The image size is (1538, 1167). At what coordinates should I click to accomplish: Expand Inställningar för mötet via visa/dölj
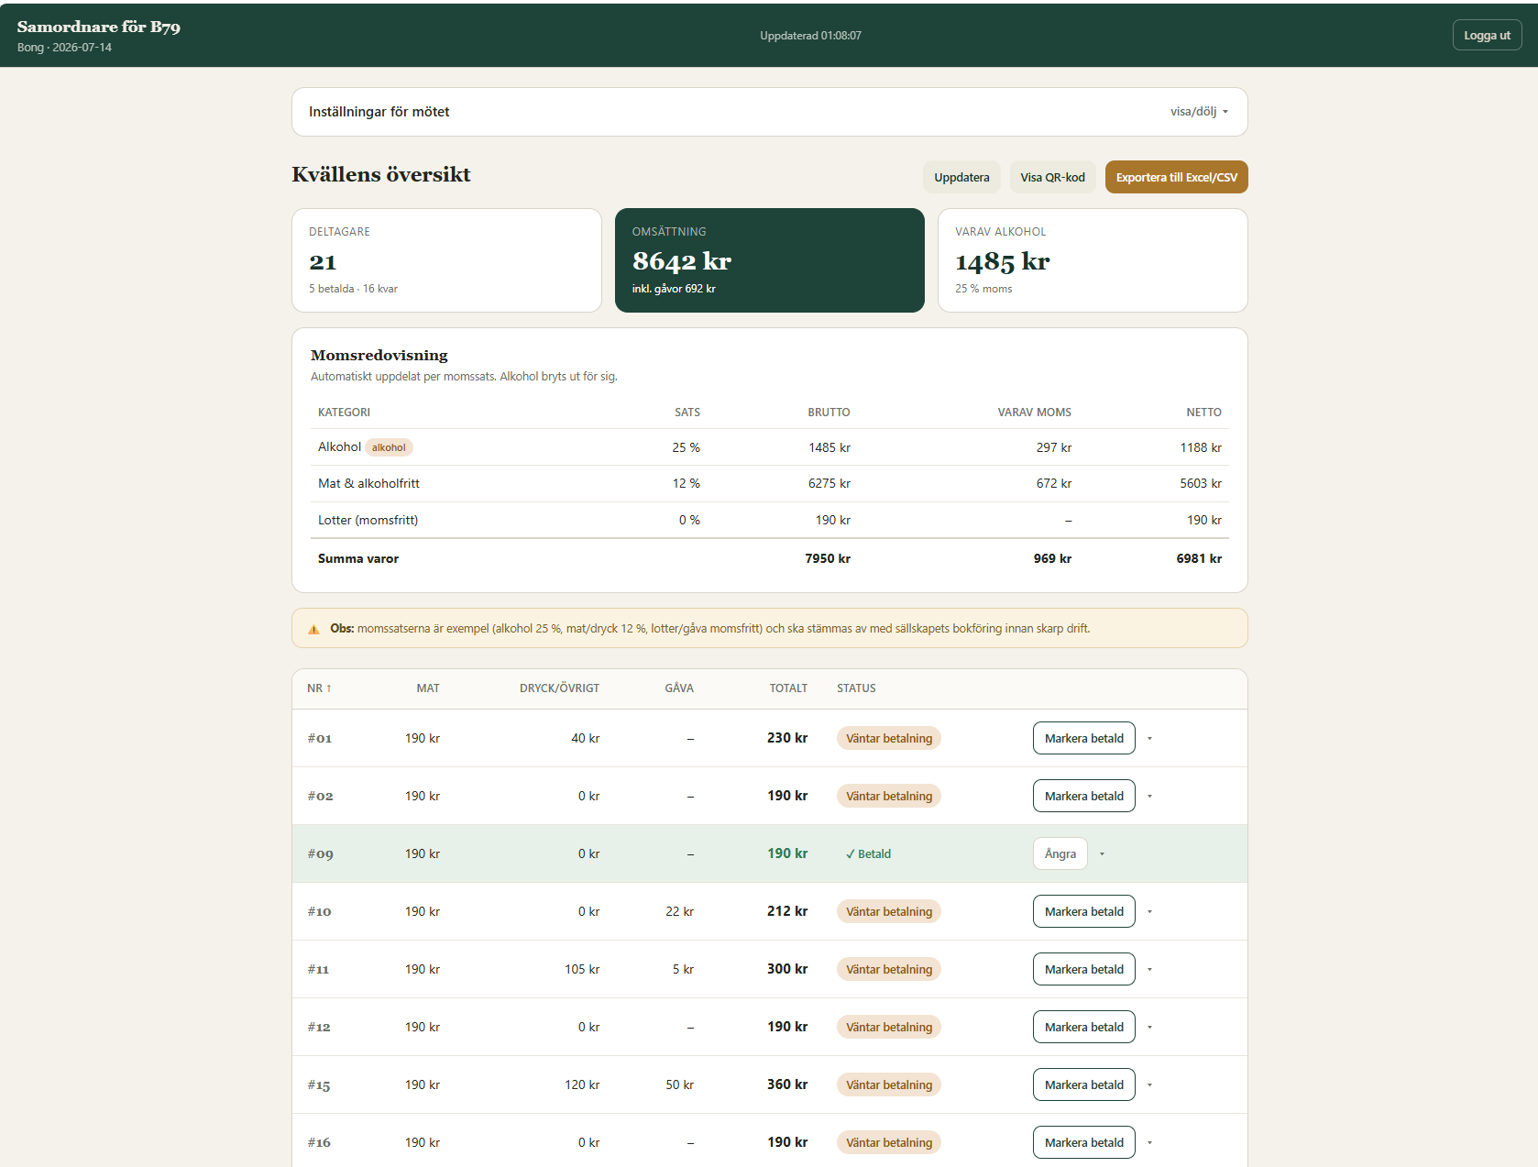click(1199, 112)
